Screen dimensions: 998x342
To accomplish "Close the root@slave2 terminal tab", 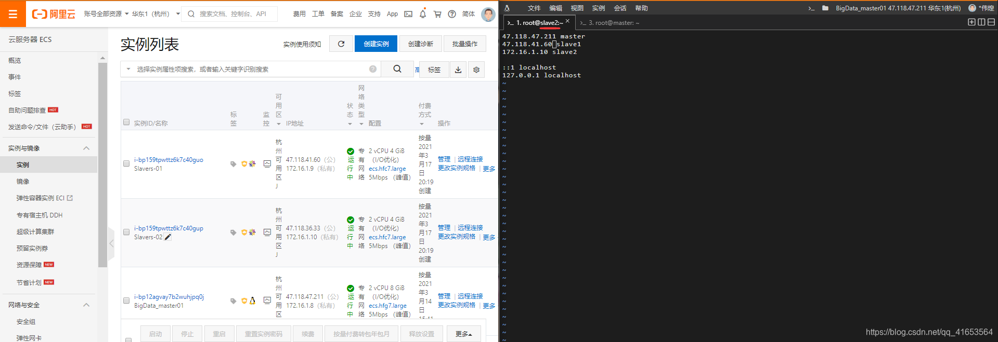I will pos(567,21).
